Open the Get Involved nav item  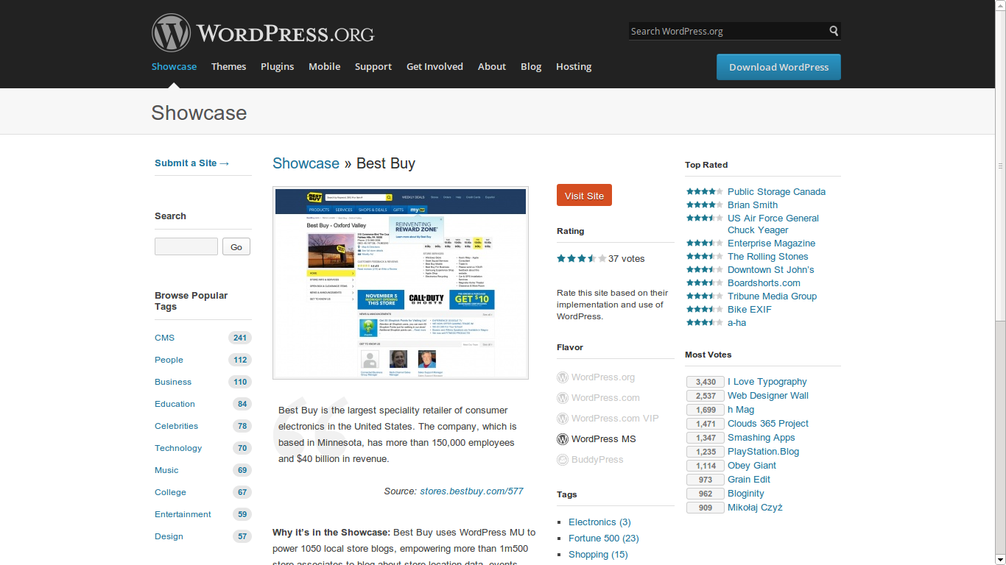(435, 66)
